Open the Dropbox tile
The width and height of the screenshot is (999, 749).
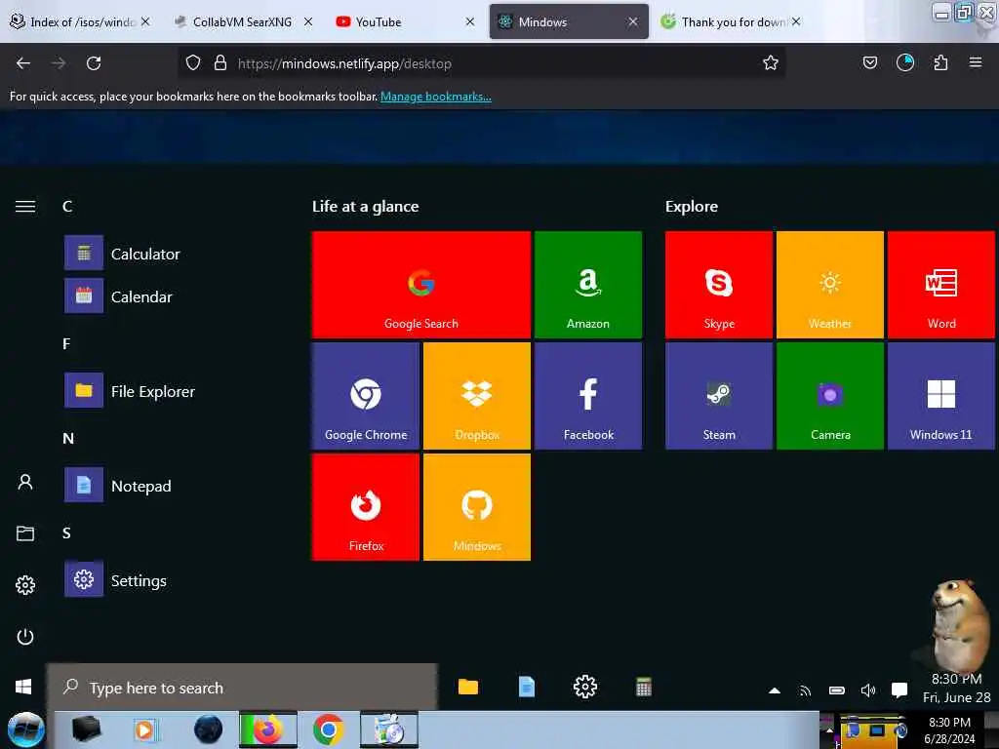pos(476,396)
